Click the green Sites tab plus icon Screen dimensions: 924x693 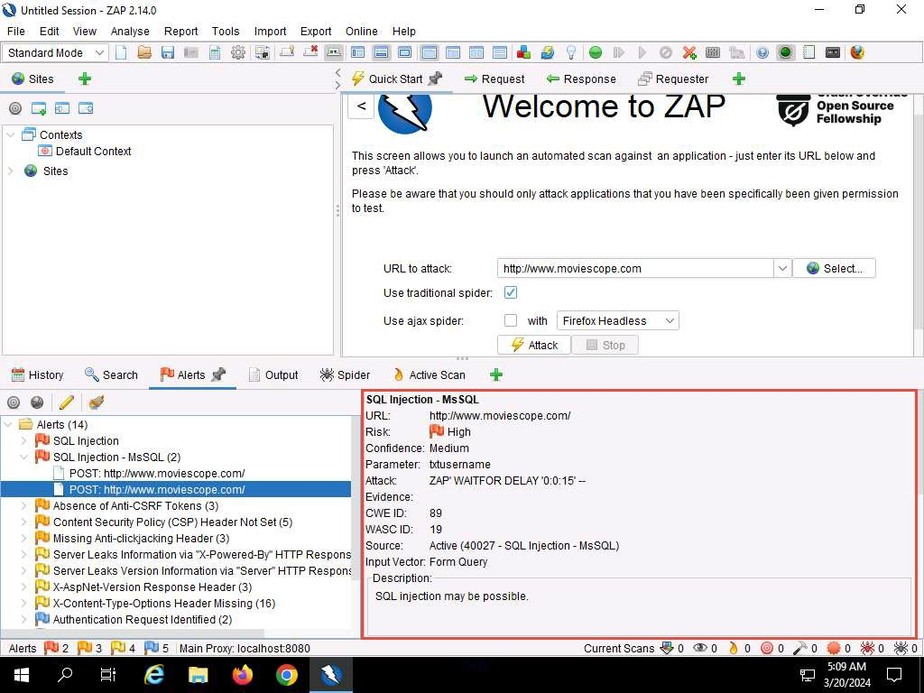[85, 79]
